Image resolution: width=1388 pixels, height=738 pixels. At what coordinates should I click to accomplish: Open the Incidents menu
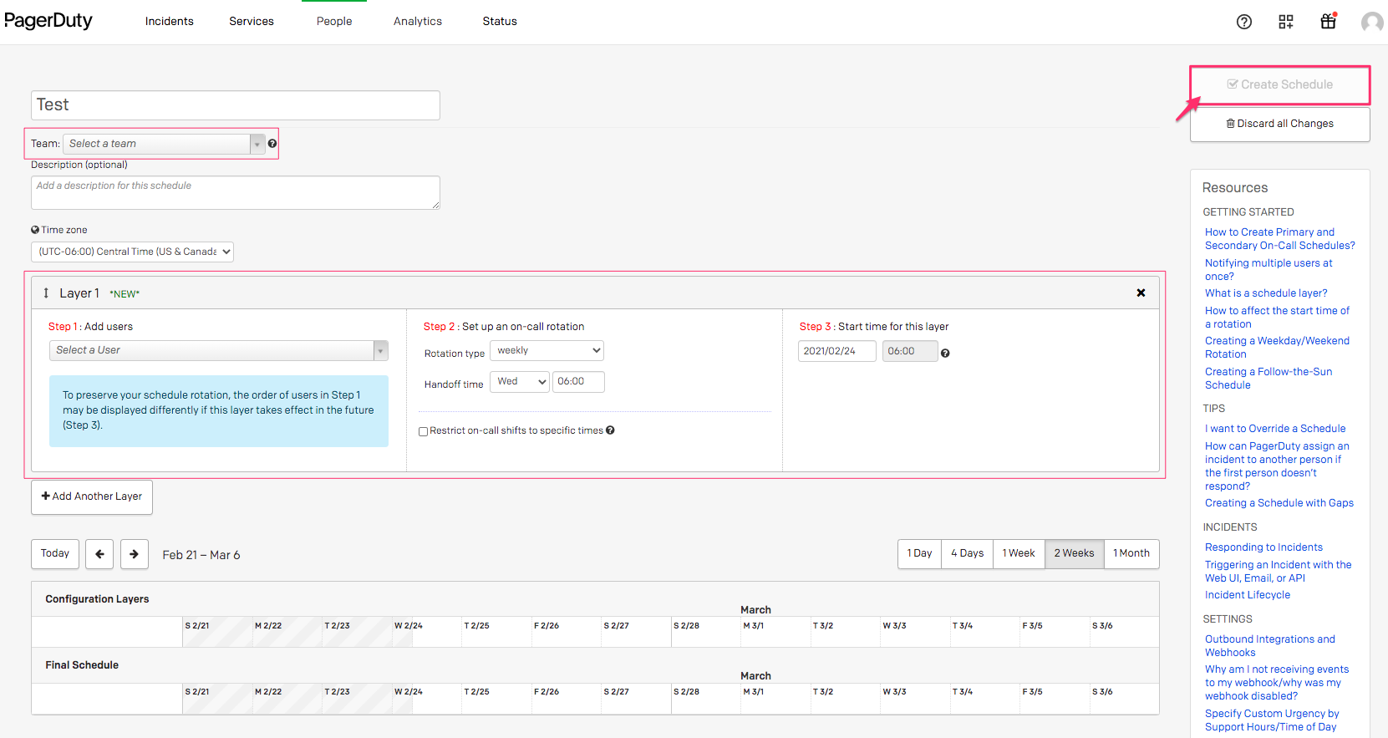pos(169,22)
